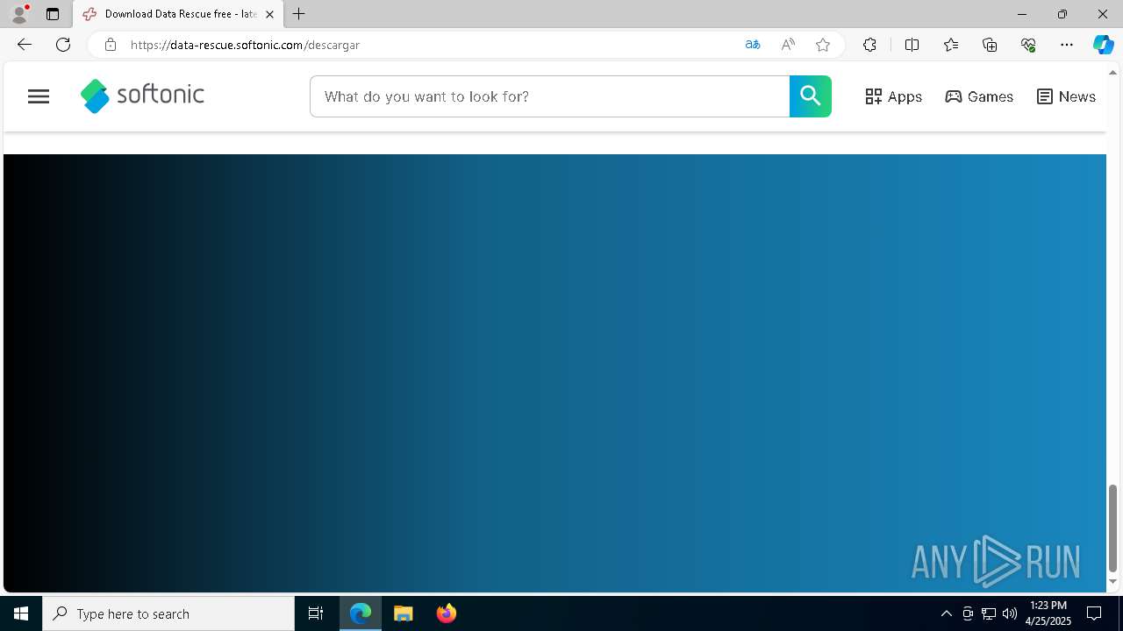Open the Copilot sidebar
This screenshot has width=1123, height=631.
point(1103,45)
